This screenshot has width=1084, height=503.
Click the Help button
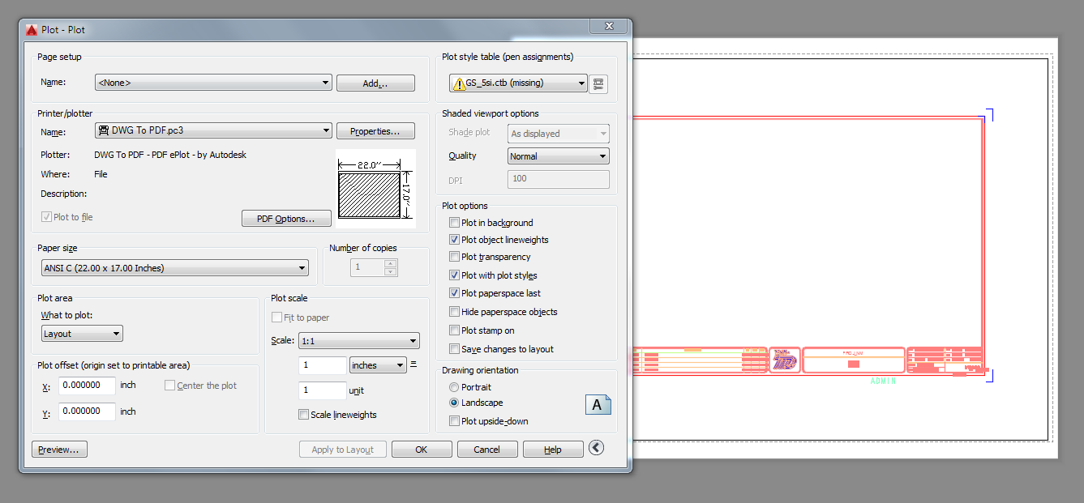[553, 450]
